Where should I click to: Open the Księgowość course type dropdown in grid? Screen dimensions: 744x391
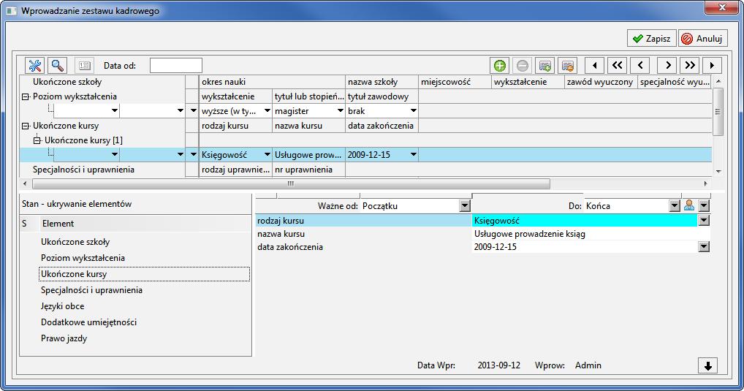(267, 155)
